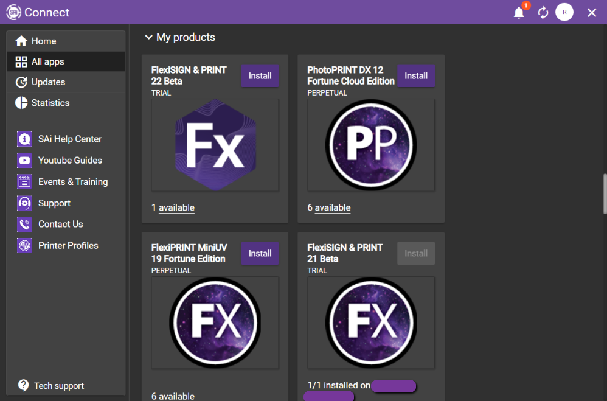Install PhotoPRINT DX 12 Fortune Cloud Edition
Viewport: 607px width, 401px height.
pyautogui.click(x=416, y=75)
